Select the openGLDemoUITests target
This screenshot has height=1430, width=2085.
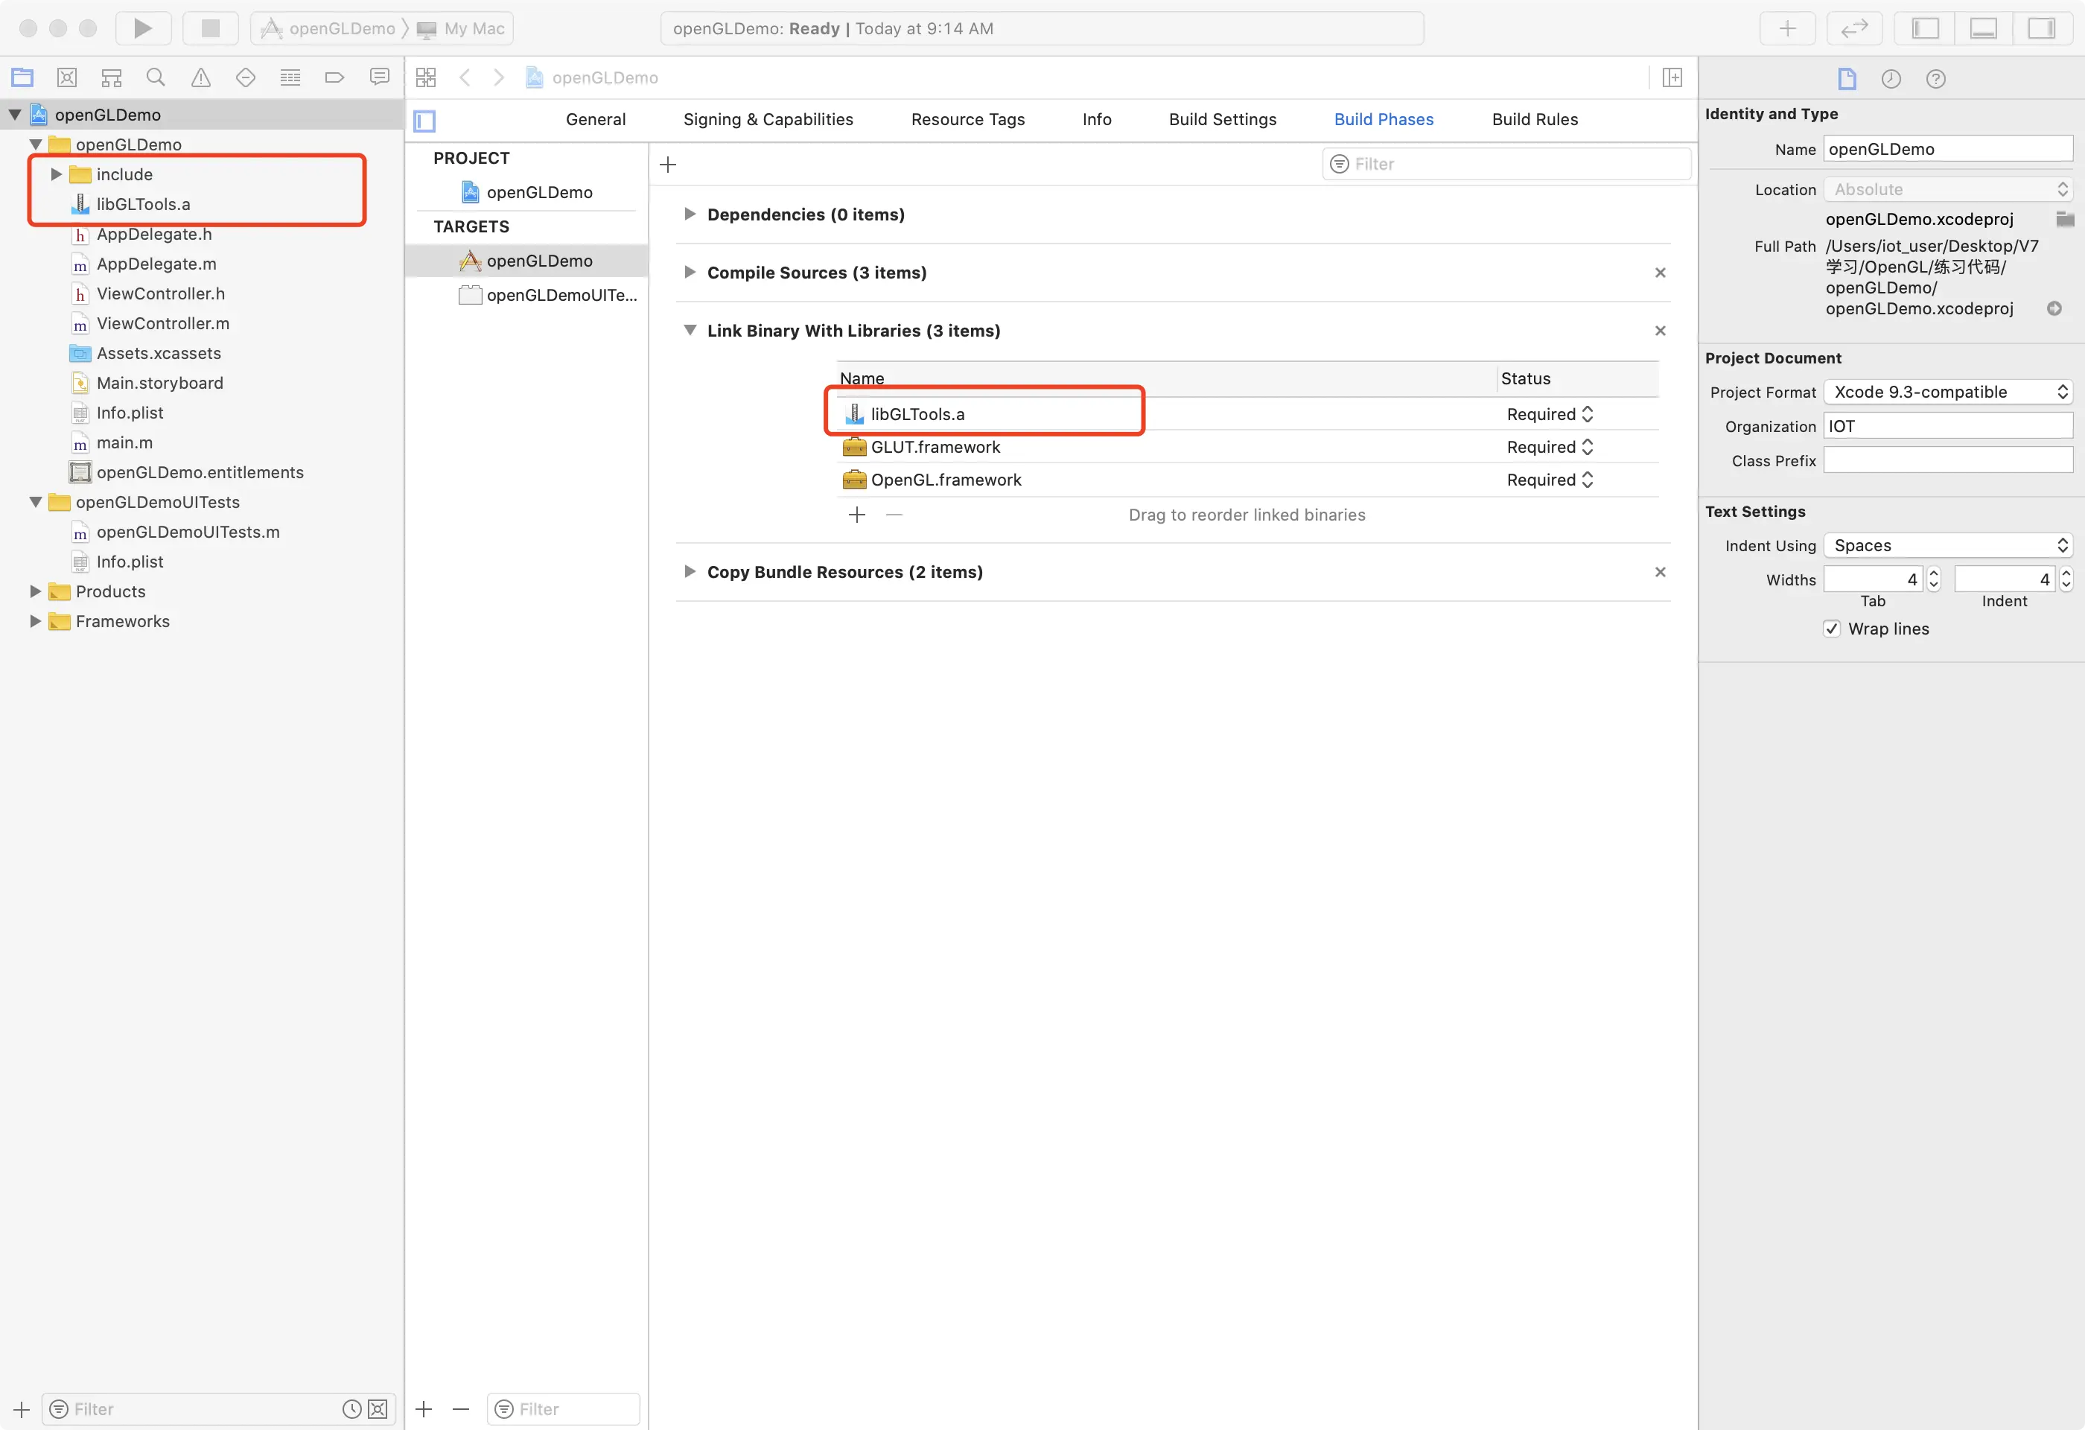tap(561, 295)
